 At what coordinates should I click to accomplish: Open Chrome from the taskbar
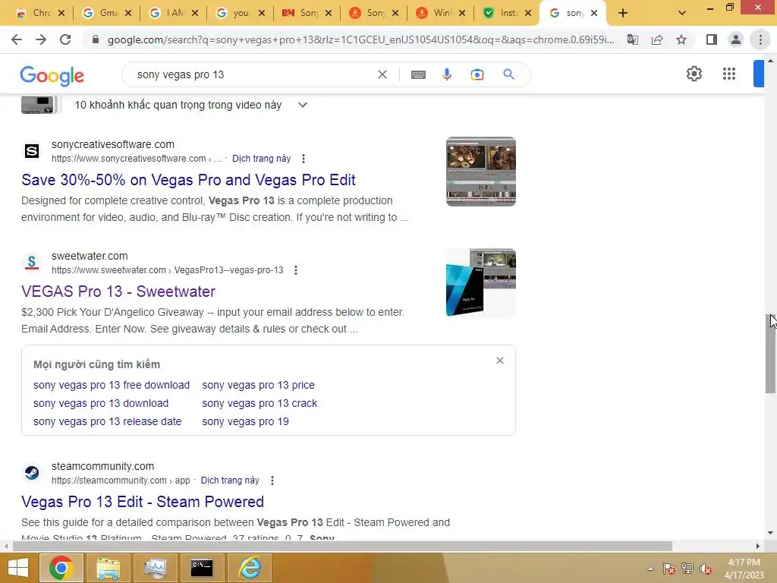[x=61, y=568]
